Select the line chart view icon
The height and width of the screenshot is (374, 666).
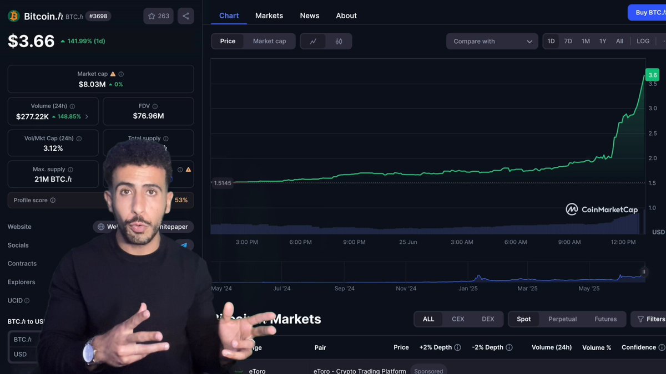(x=314, y=42)
